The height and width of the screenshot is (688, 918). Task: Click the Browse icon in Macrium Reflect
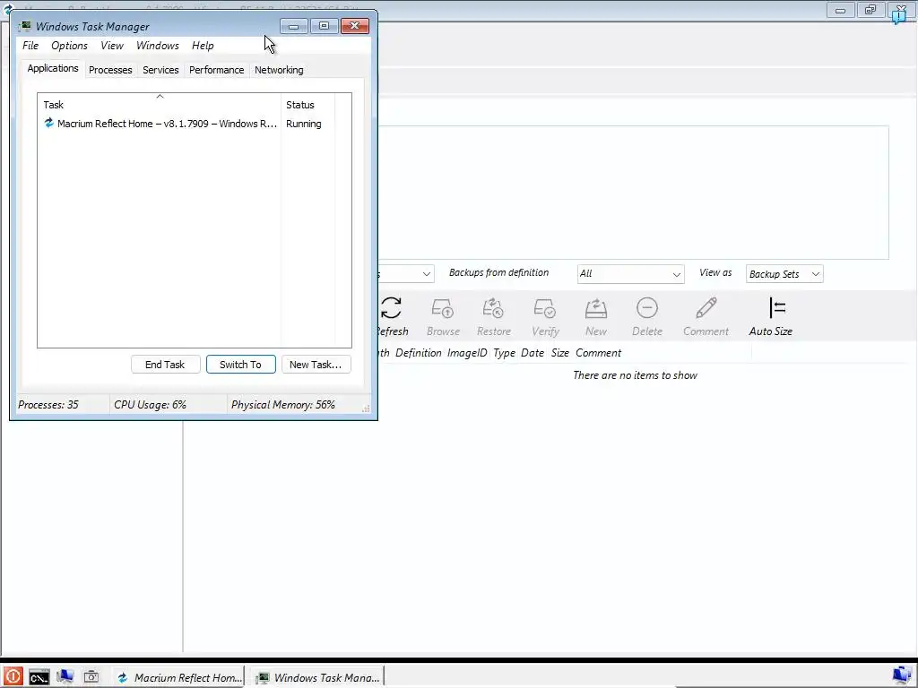point(442,308)
